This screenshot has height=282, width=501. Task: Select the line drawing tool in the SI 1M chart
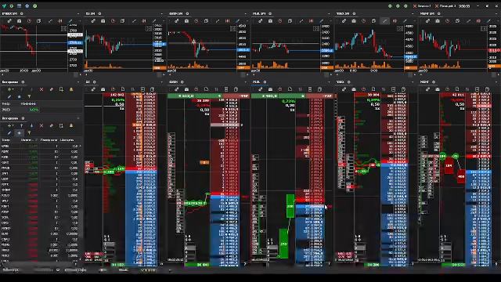pyautogui.click(x=134, y=21)
